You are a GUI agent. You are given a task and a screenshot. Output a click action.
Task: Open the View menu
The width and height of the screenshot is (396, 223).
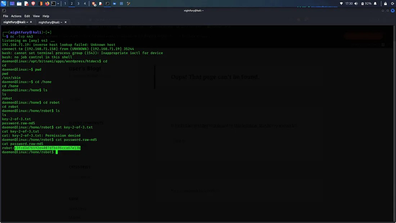(x=36, y=16)
